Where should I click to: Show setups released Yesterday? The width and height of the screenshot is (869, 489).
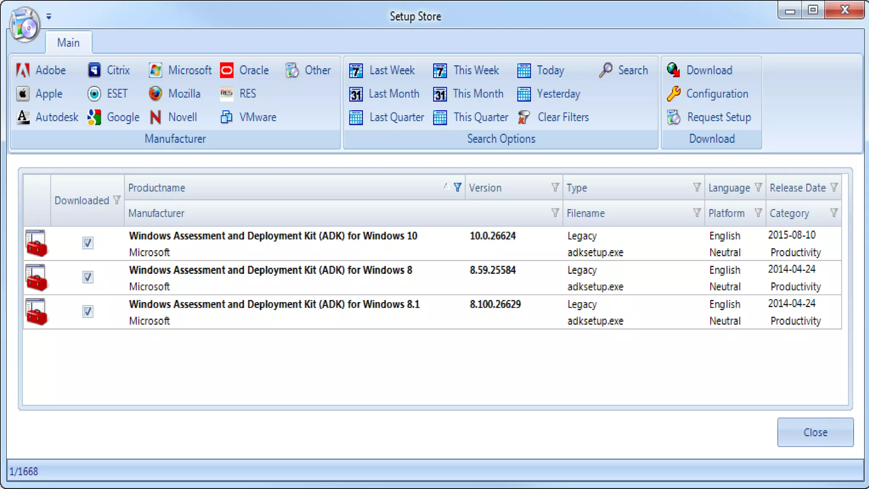coord(549,93)
